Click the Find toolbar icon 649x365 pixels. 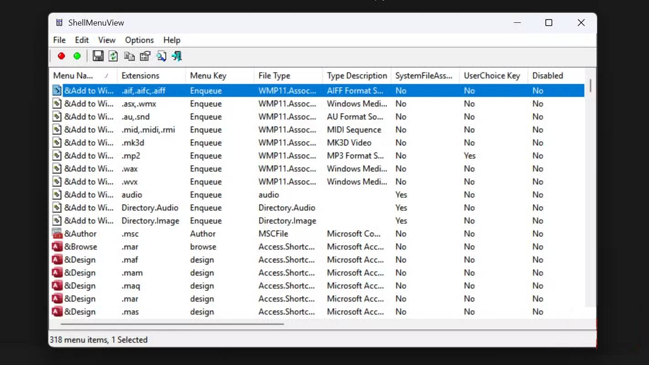pyautogui.click(x=161, y=56)
